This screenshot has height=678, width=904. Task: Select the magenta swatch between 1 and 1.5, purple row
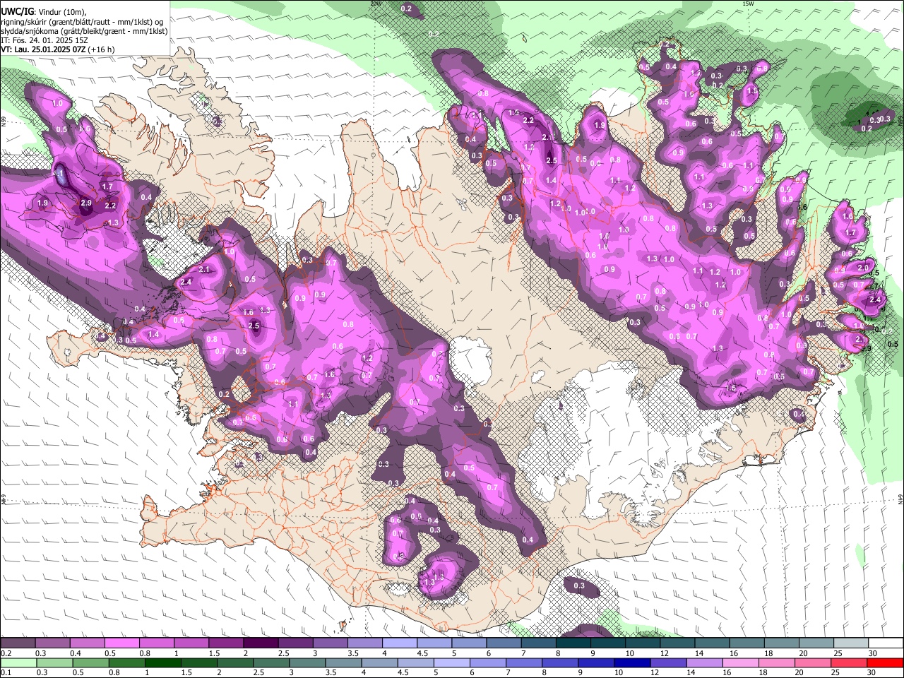(x=191, y=643)
